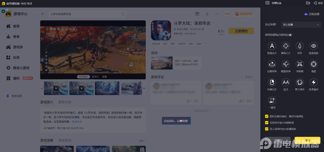Open 榜单 in the sidebar
This screenshot has height=152, width=324.
(x=16, y=37)
